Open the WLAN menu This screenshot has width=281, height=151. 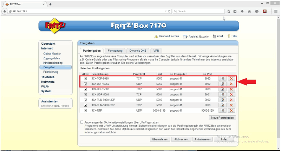(45, 86)
